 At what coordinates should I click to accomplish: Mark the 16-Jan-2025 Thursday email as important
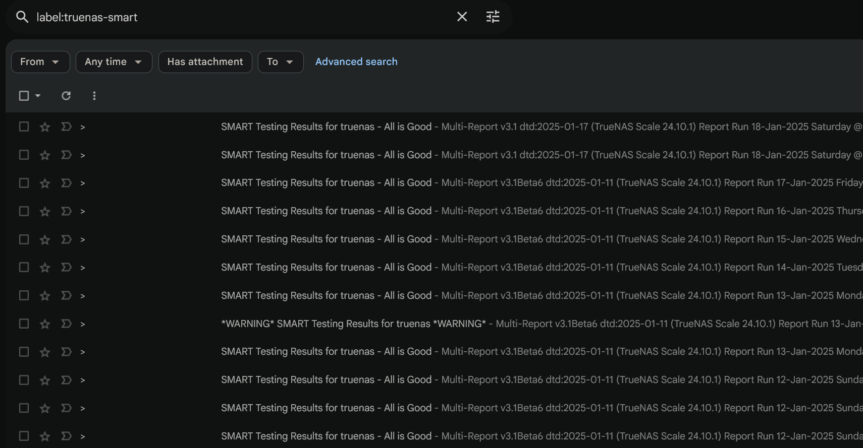(x=66, y=211)
